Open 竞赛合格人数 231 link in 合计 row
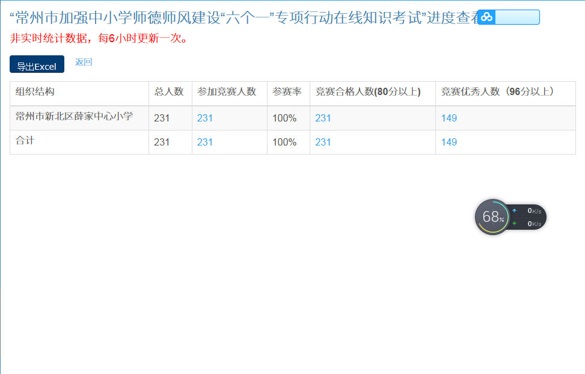 [323, 142]
